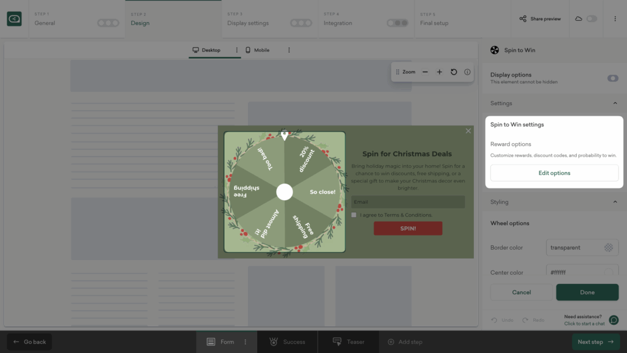Open the chat assistance bubble icon
The height and width of the screenshot is (353, 627).
tap(614, 320)
